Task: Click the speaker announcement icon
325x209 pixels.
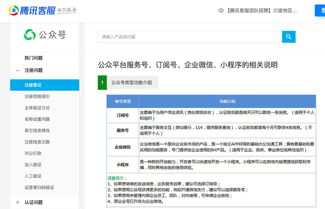Action: [221, 10]
